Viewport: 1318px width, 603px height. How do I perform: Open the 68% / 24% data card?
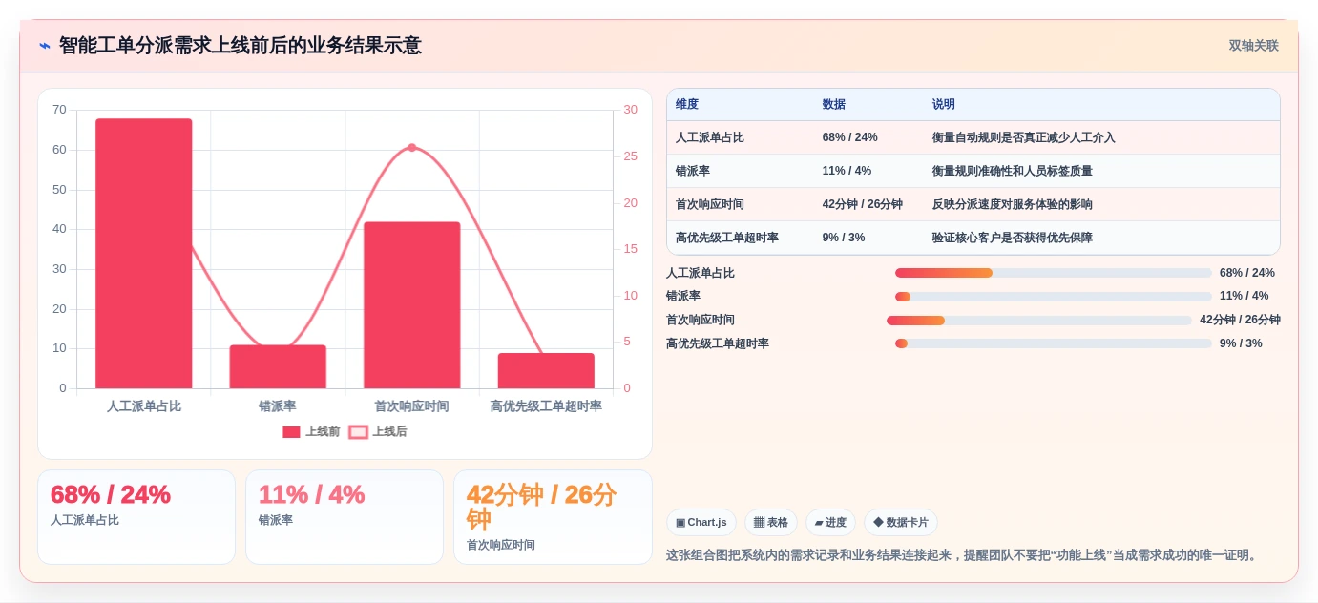(x=136, y=517)
